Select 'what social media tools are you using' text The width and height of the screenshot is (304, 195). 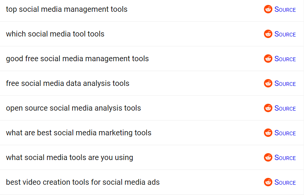click(69, 157)
